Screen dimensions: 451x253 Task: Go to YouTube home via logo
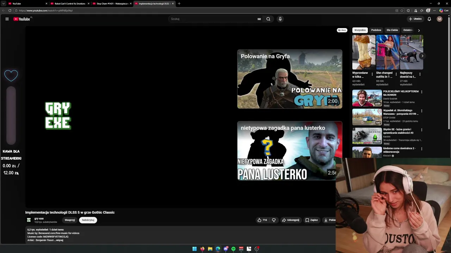point(22,19)
